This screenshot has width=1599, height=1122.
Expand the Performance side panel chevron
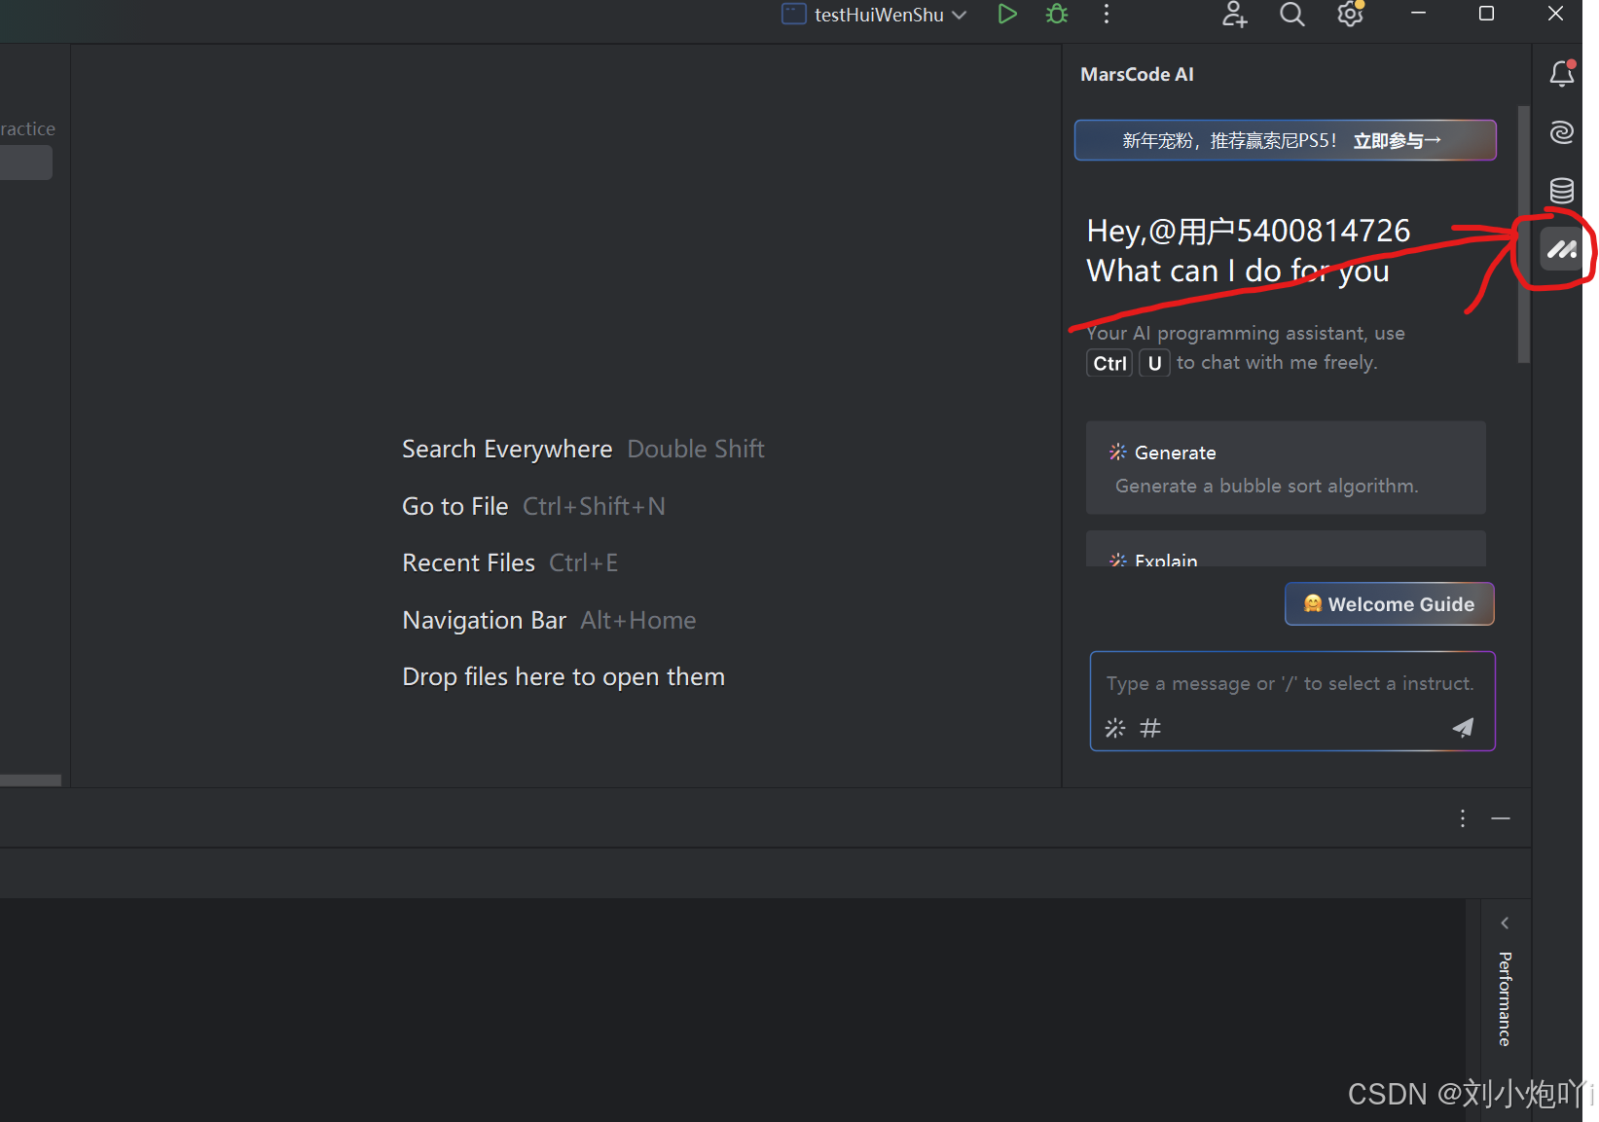pos(1505,923)
